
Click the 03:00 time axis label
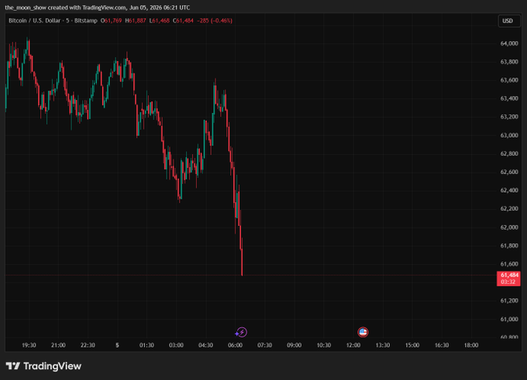click(176, 345)
